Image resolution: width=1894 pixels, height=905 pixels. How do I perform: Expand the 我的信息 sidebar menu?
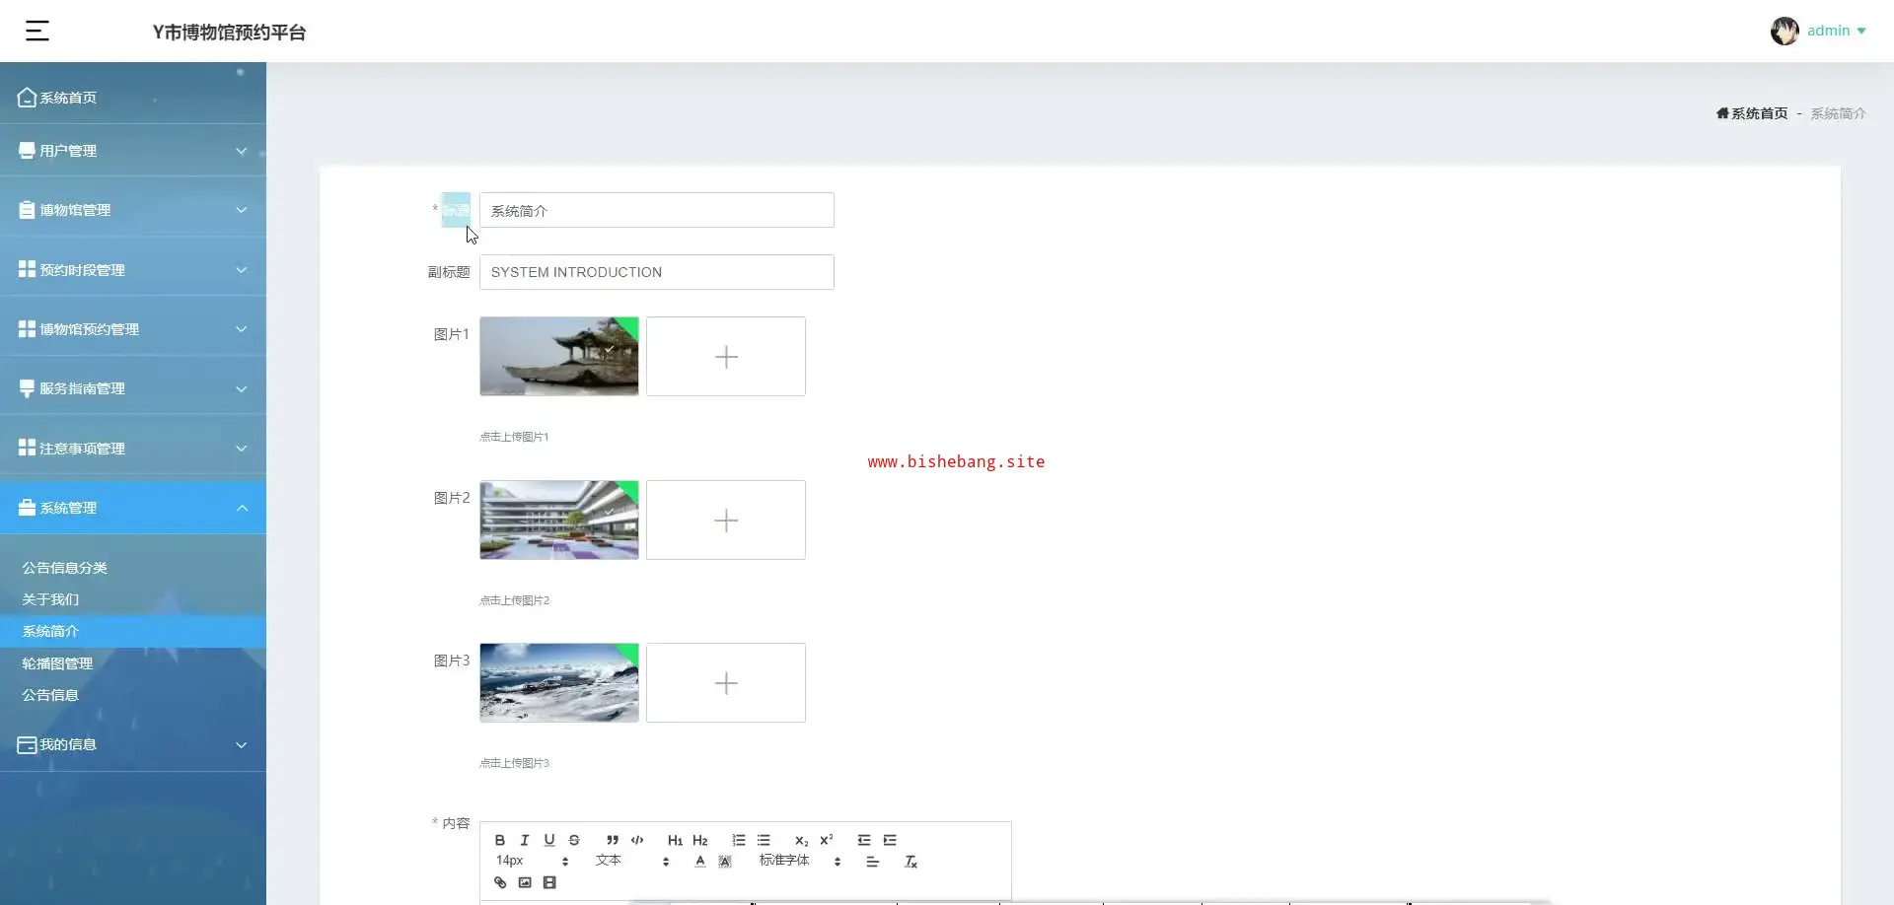[x=133, y=744]
